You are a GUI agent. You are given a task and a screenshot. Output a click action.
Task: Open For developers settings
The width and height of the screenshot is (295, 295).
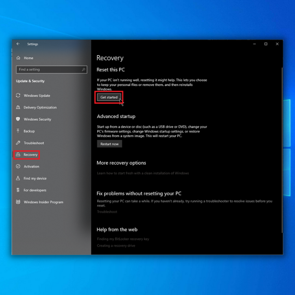35,190
